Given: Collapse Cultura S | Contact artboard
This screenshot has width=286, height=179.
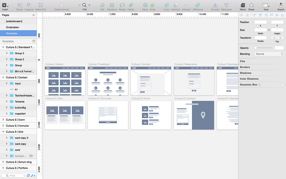Looking at the screenshot, I should point(3,77).
